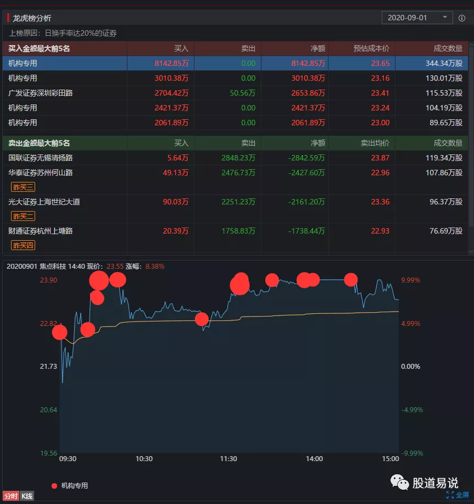
Task: Open the 2020-09-01 date dropdown
Action: coord(417,18)
